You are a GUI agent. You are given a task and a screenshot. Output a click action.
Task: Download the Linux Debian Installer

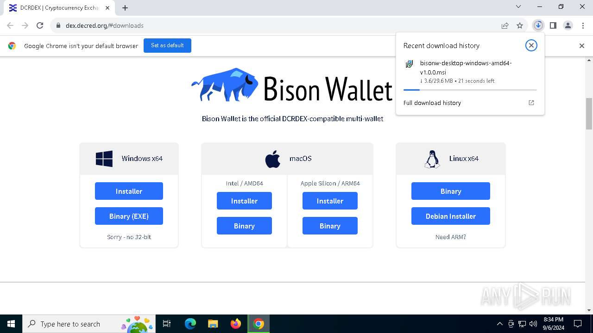click(451, 216)
